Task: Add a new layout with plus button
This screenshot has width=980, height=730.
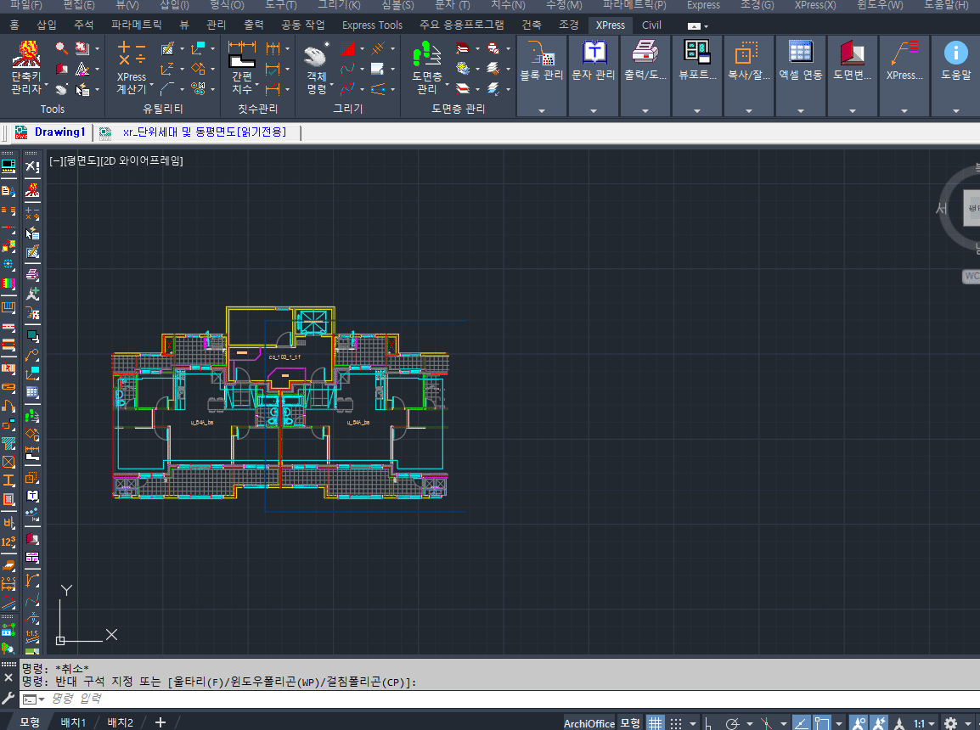Action: 160,722
